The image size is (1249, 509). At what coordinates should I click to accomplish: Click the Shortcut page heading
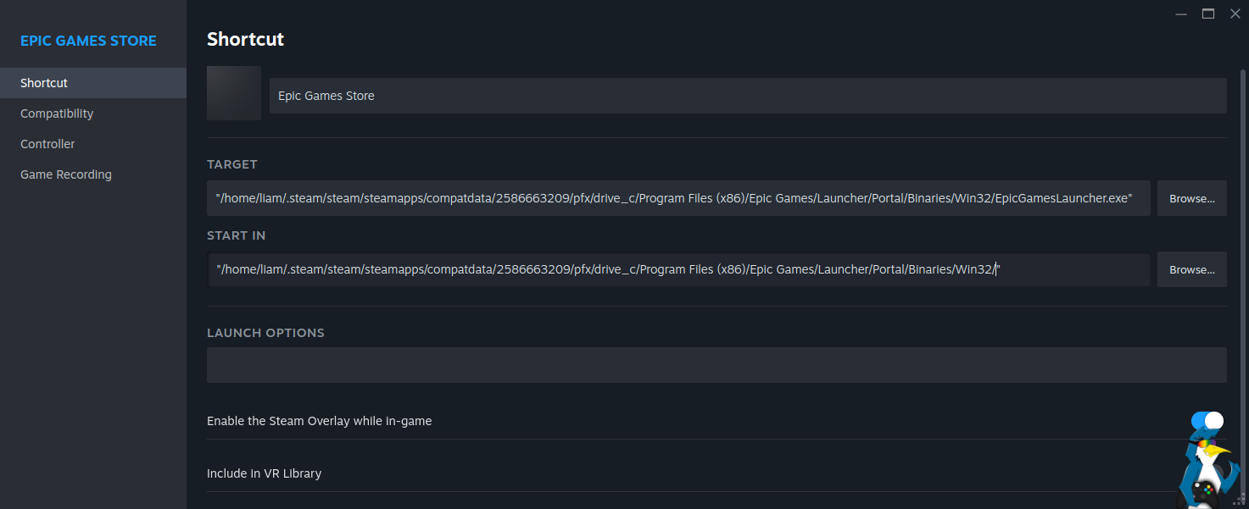[245, 39]
